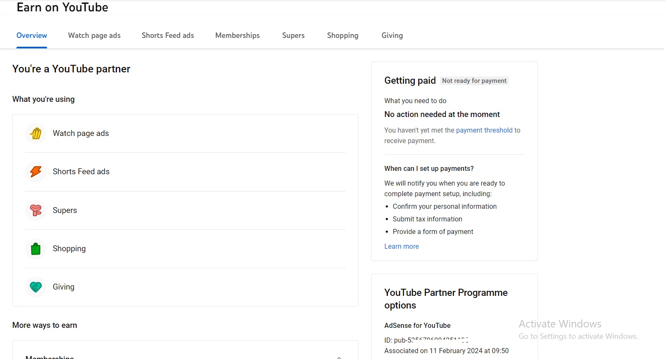
Task: Click the lightning bolt Shorts Feed ads icon
Action: (x=36, y=172)
